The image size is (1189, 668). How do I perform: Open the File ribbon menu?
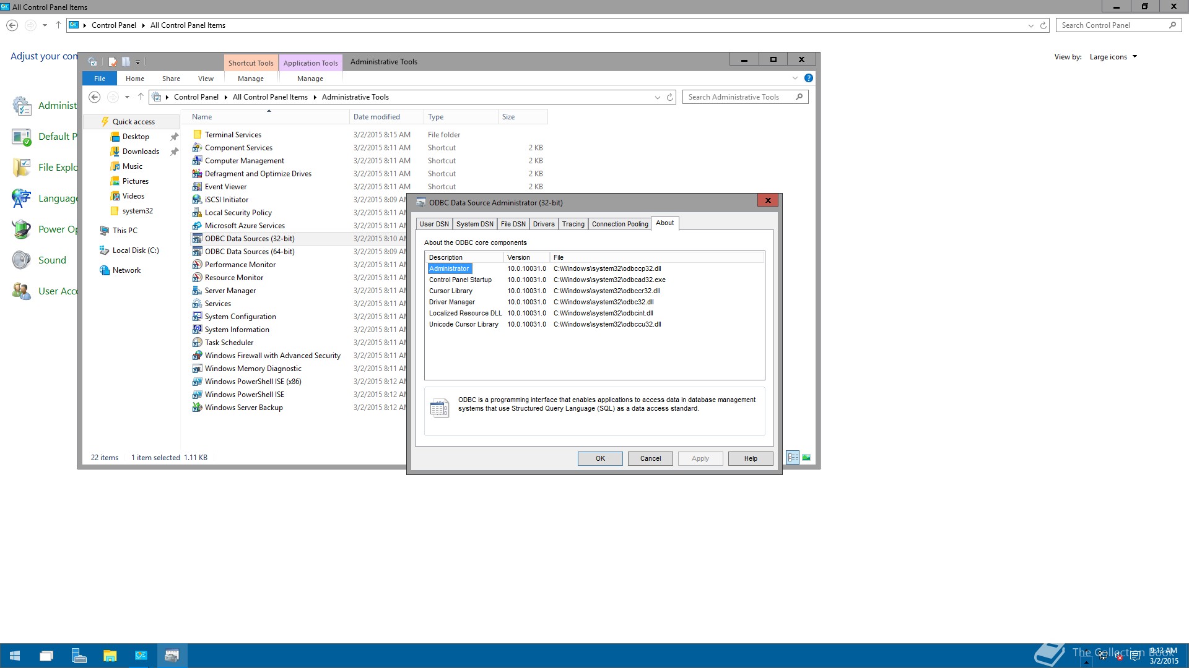coord(100,79)
